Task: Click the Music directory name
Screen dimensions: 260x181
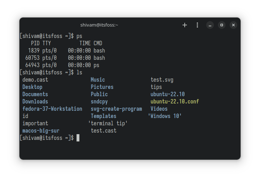Action: click(x=98, y=80)
